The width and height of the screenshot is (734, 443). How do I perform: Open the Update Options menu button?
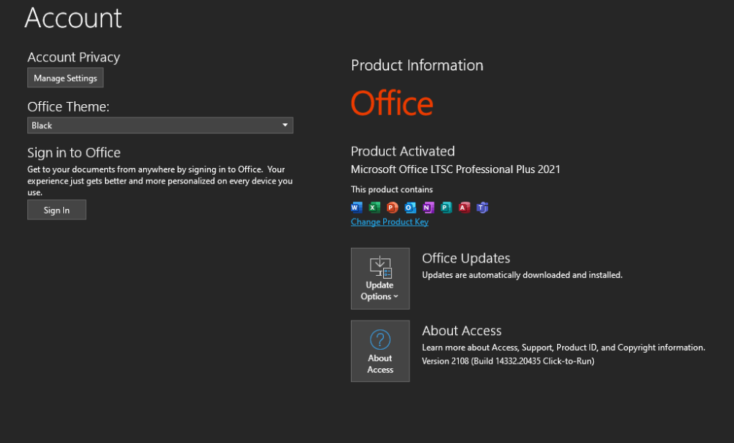coord(380,278)
